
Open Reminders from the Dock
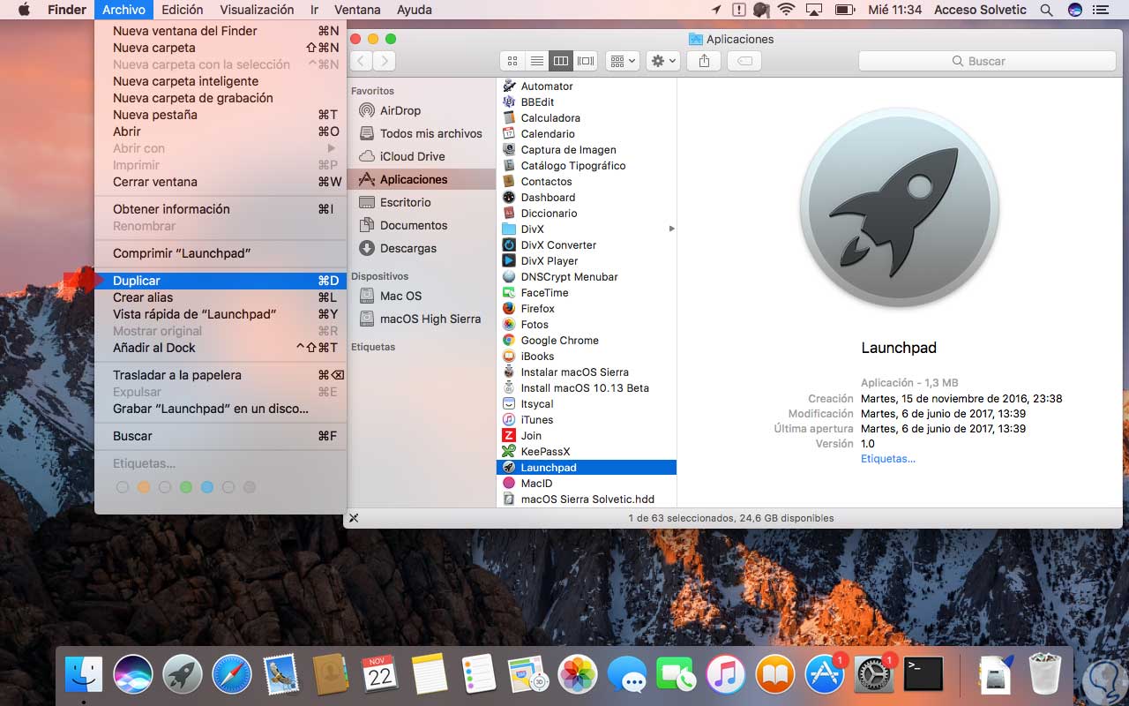[x=479, y=675]
